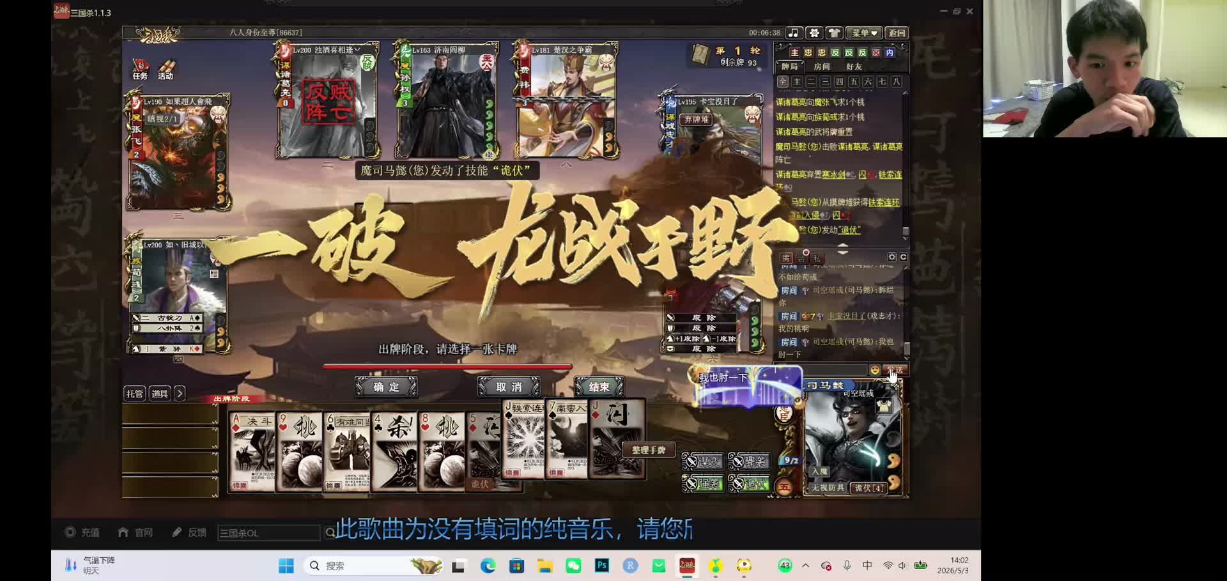
Task: Switch to the 牌局 tab
Action: point(790,66)
